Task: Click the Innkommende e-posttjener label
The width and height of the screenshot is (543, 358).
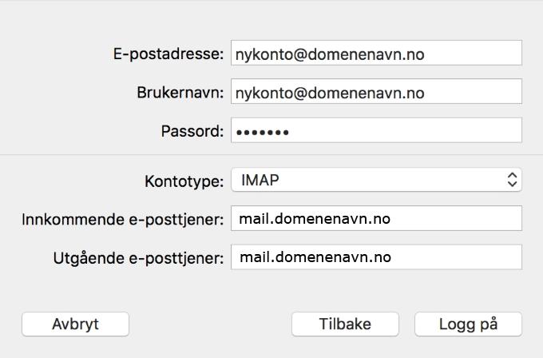Action: pyautogui.click(x=123, y=219)
